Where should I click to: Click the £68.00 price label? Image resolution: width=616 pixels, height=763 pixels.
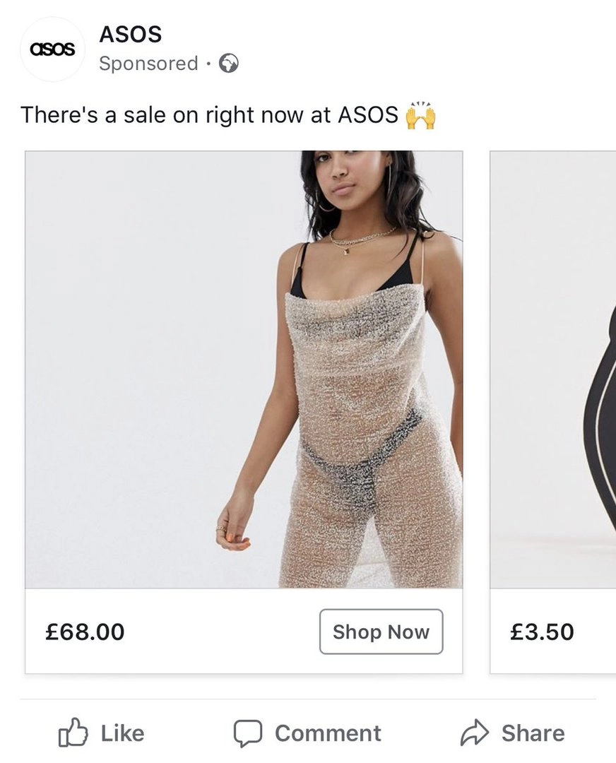pos(85,632)
